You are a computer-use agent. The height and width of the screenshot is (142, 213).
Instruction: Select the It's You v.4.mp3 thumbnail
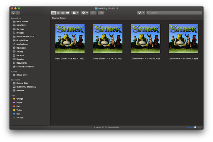pyautogui.click(x=183, y=39)
